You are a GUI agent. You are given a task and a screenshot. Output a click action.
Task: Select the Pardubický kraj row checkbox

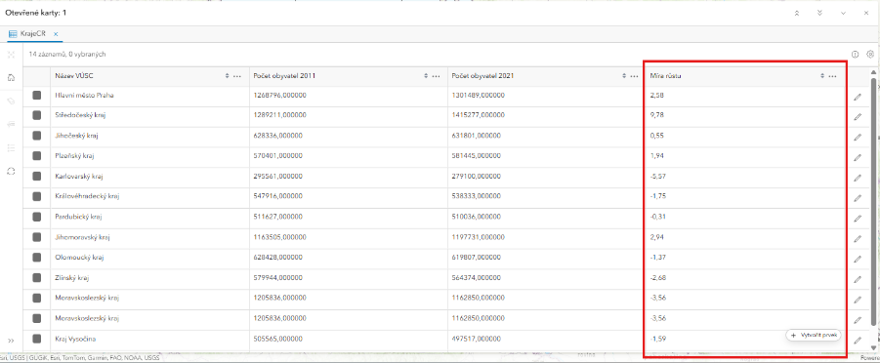pos(37,217)
